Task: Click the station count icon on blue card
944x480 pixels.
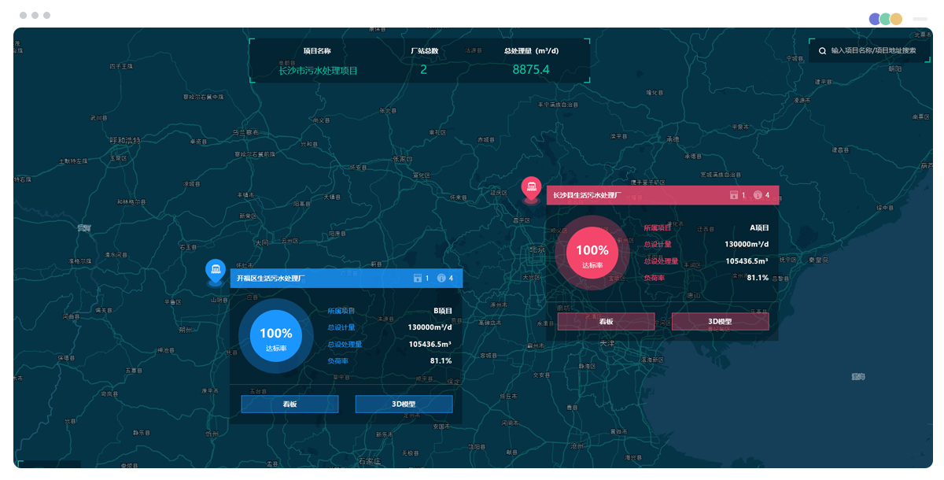Action: 417,278
